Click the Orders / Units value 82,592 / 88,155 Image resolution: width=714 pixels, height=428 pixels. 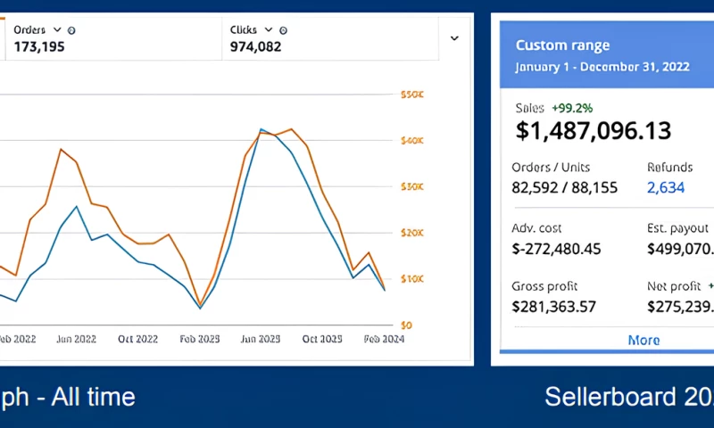[x=564, y=187]
